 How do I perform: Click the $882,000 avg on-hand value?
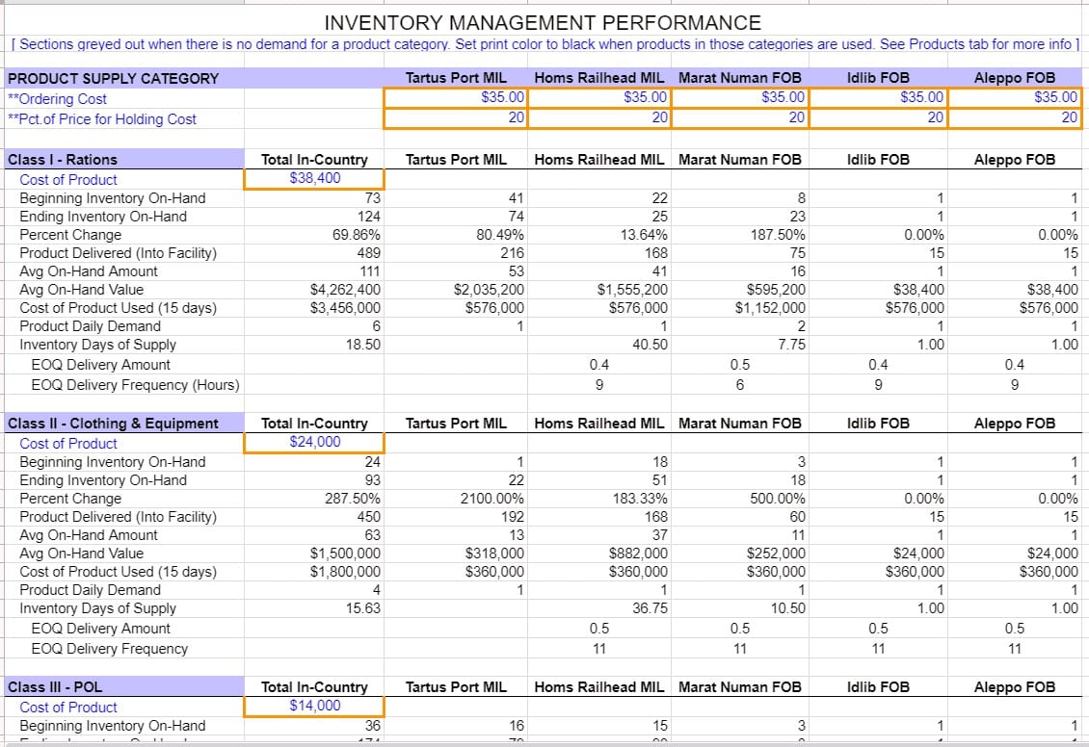point(638,553)
